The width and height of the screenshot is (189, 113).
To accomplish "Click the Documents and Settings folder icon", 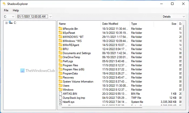I will [x=60, y=53].
